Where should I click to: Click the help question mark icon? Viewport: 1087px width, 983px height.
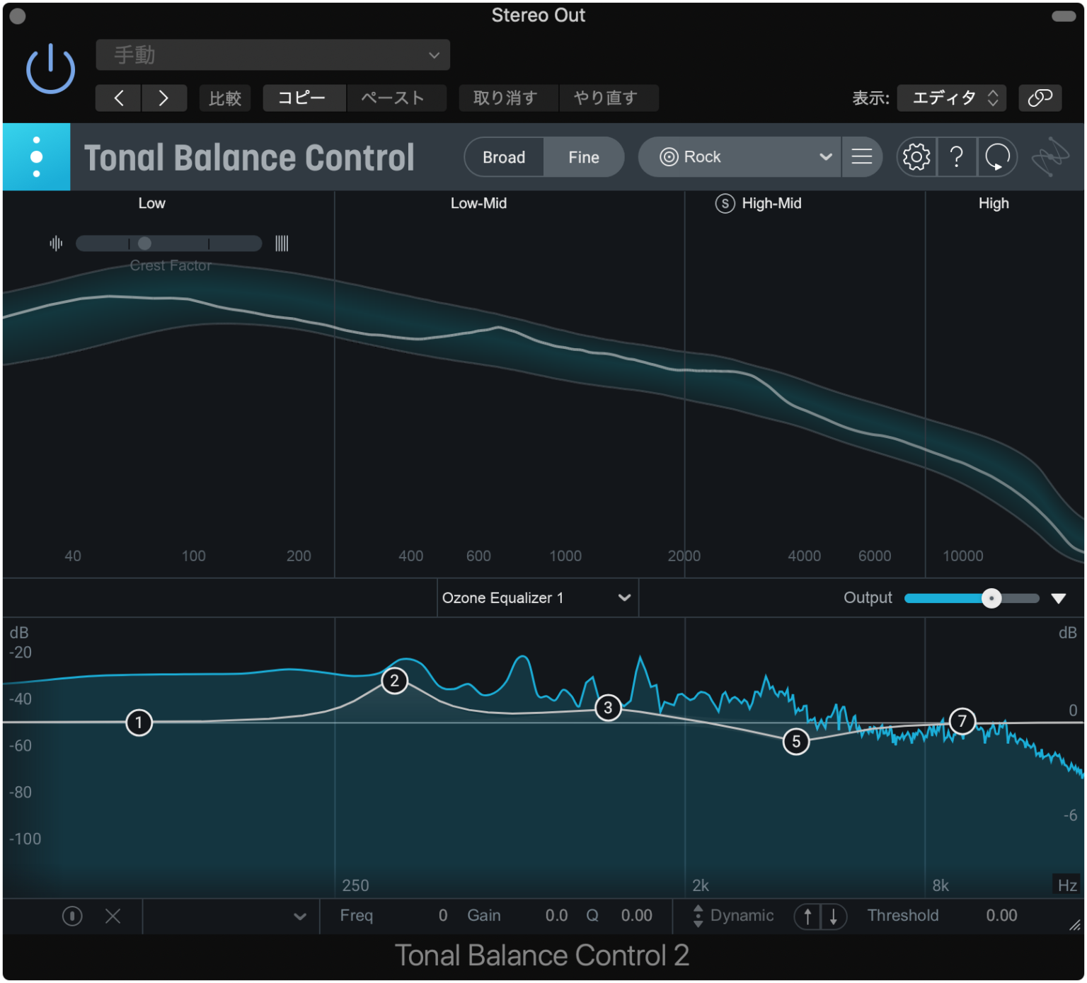[x=957, y=157]
